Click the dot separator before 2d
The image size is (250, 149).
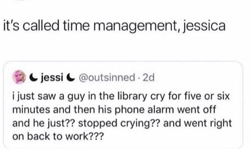(139, 78)
